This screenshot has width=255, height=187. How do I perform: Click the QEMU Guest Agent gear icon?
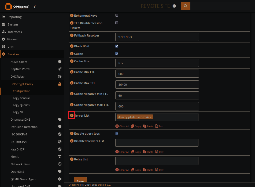[x=60, y=179]
